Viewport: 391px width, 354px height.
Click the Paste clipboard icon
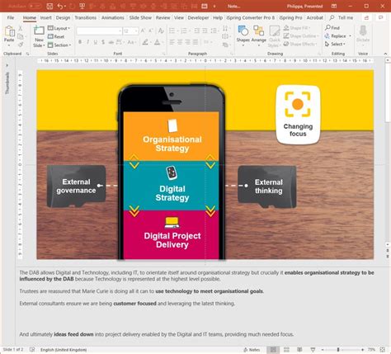(x=9, y=32)
